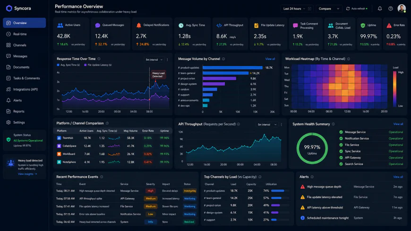Click the File update latency elevated warning icon
This screenshot has height=231, width=411.
(302, 197)
